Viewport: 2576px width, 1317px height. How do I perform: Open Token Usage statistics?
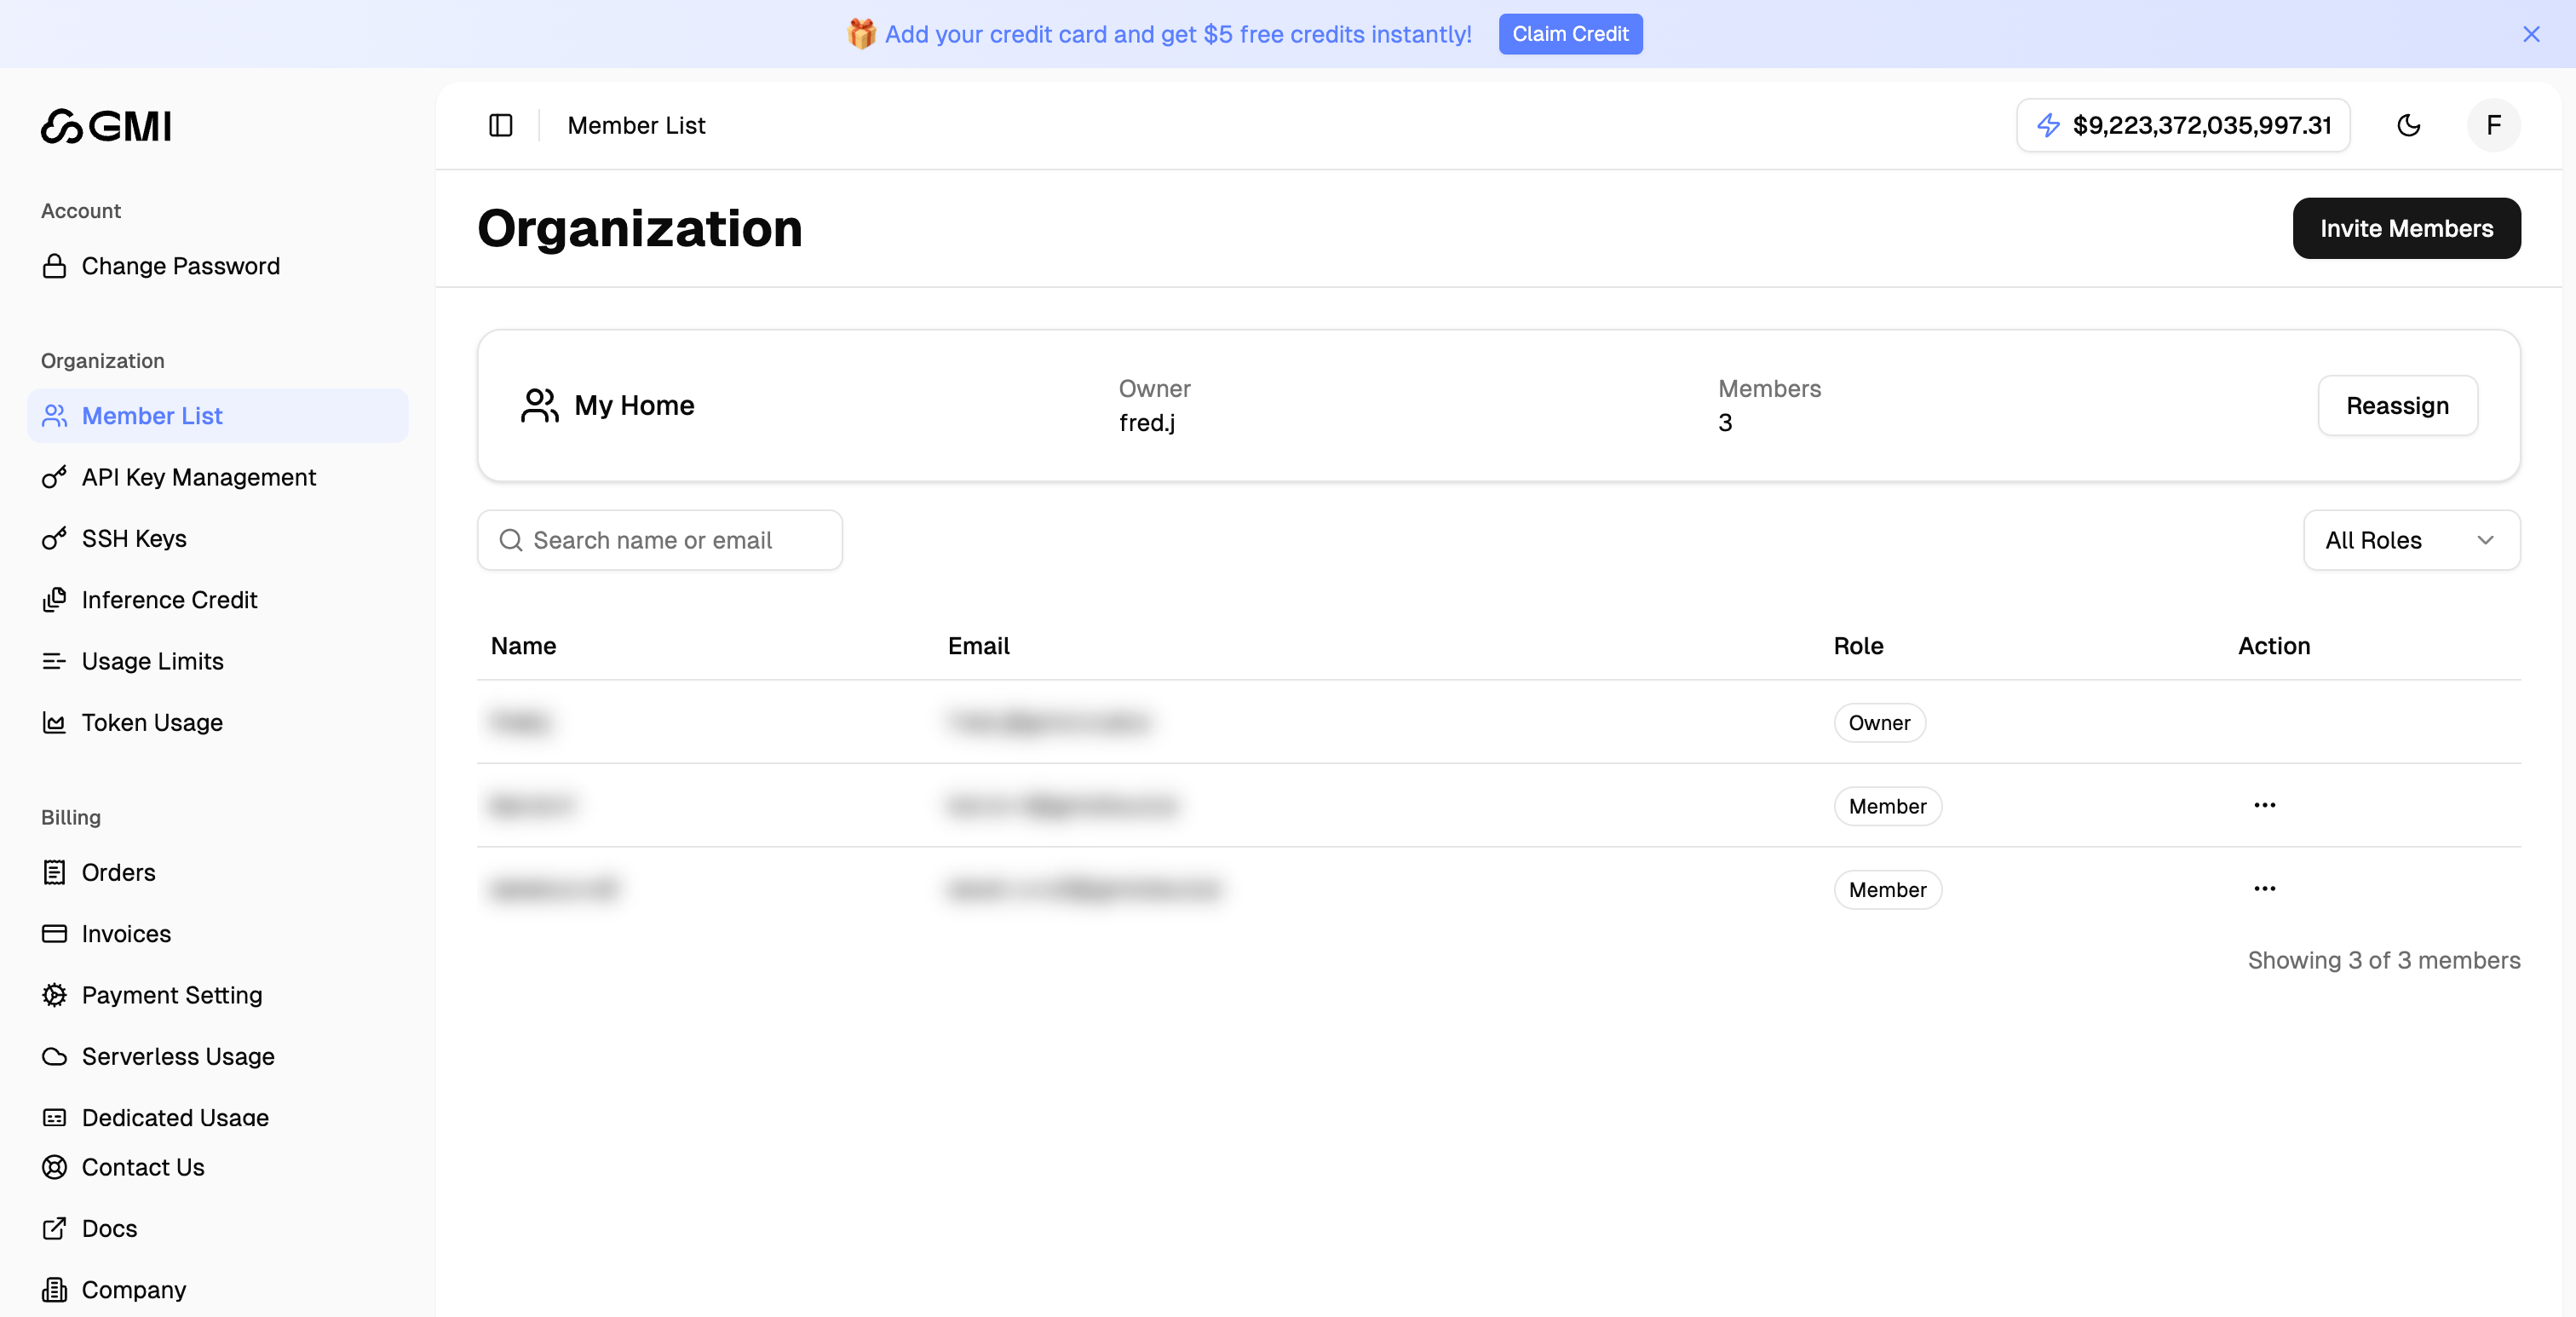tap(152, 722)
